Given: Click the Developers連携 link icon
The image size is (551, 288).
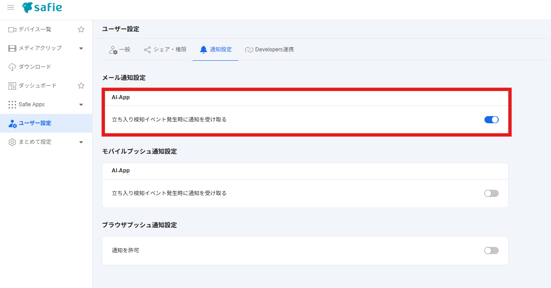Looking at the screenshot, I should coord(249,50).
